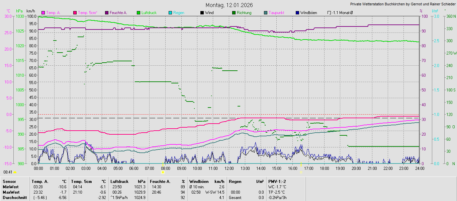The width and height of the screenshot is (457, 201).
Task: Click the magenta Temp. A. legend swatch
Action: click(43, 13)
